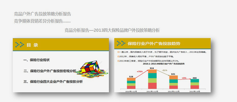Click the 641 bar for 2012年1-12月

coord(174,82)
